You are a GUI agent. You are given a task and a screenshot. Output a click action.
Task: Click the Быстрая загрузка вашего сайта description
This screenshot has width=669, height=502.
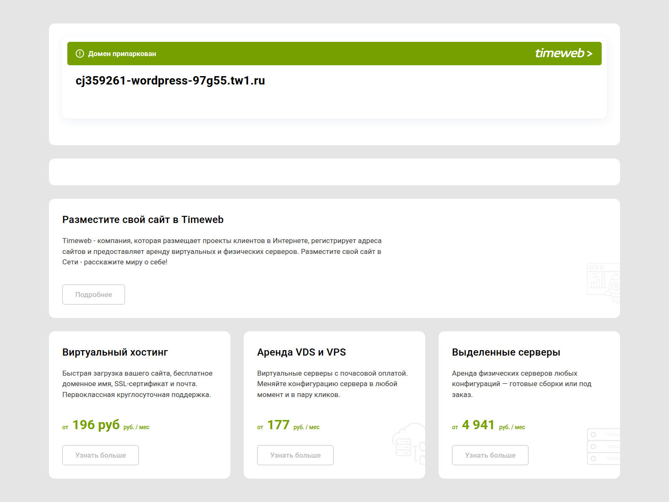(x=138, y=384)
